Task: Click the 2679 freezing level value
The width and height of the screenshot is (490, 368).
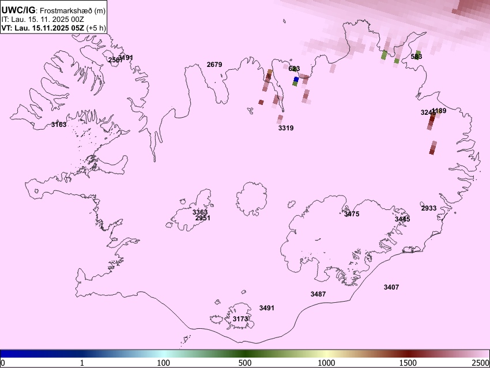Action: coord(214,65)
